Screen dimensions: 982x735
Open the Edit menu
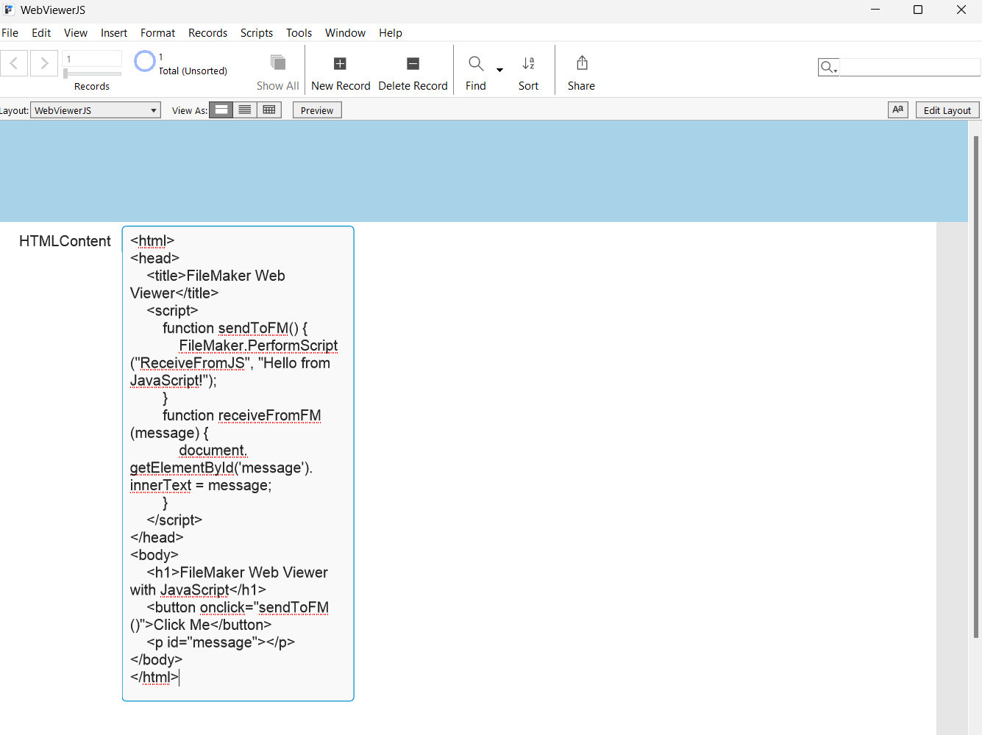pos(41,33)
